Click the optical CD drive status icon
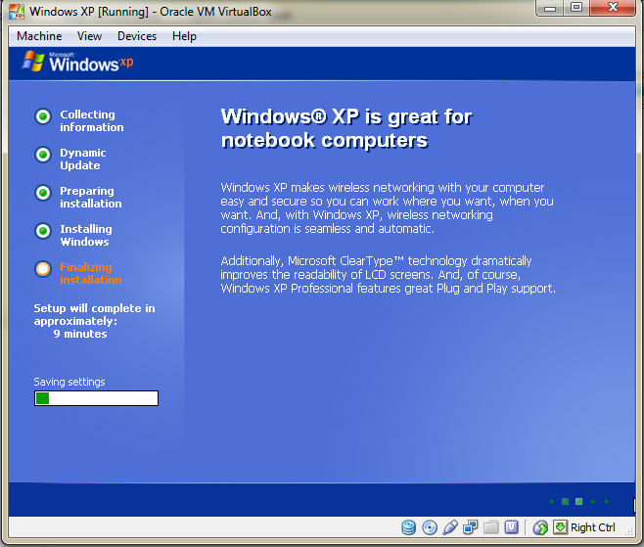 tap(430, 527)
